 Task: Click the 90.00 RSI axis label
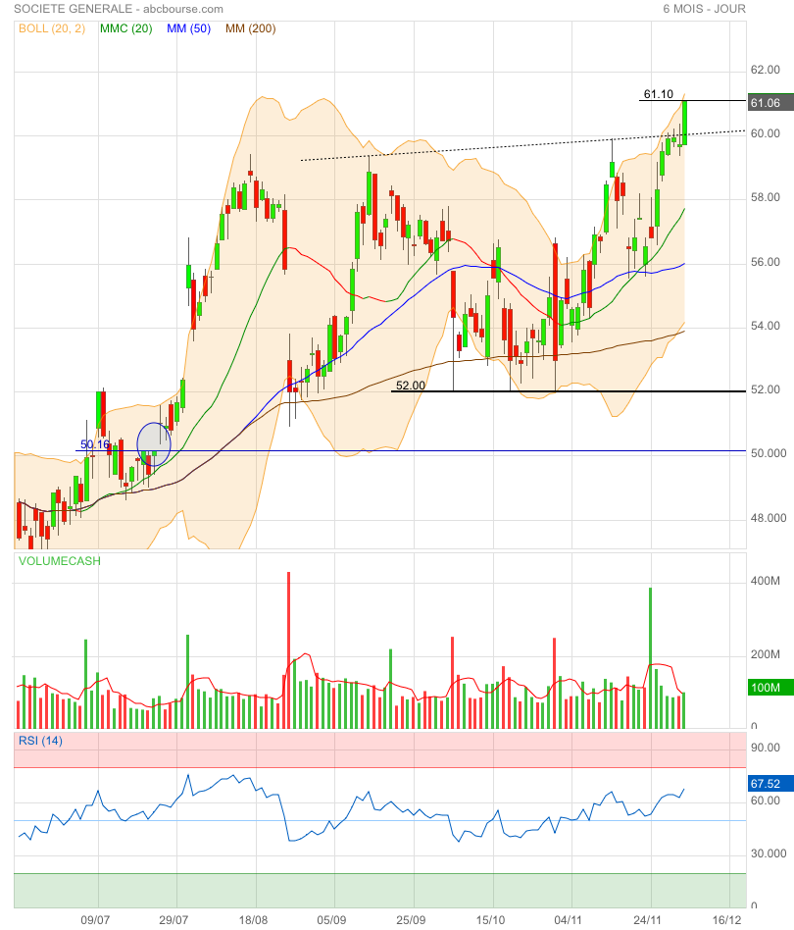[x=765, y=748]
